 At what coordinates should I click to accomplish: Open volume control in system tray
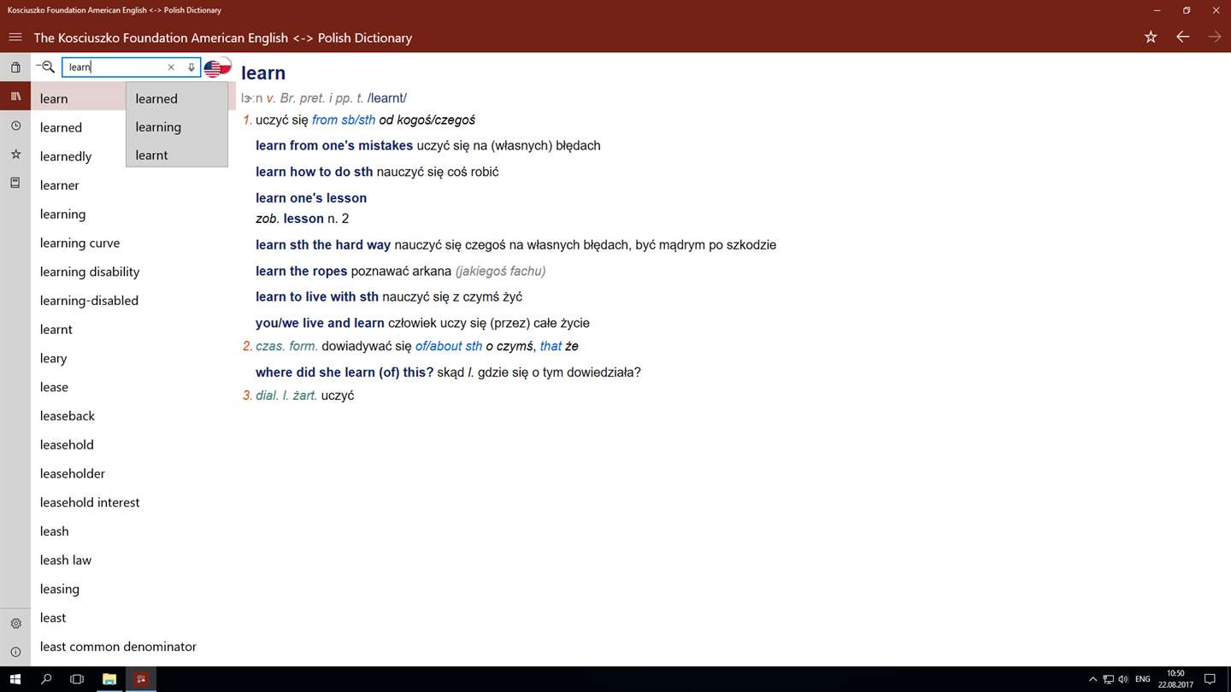[1123, 679]
